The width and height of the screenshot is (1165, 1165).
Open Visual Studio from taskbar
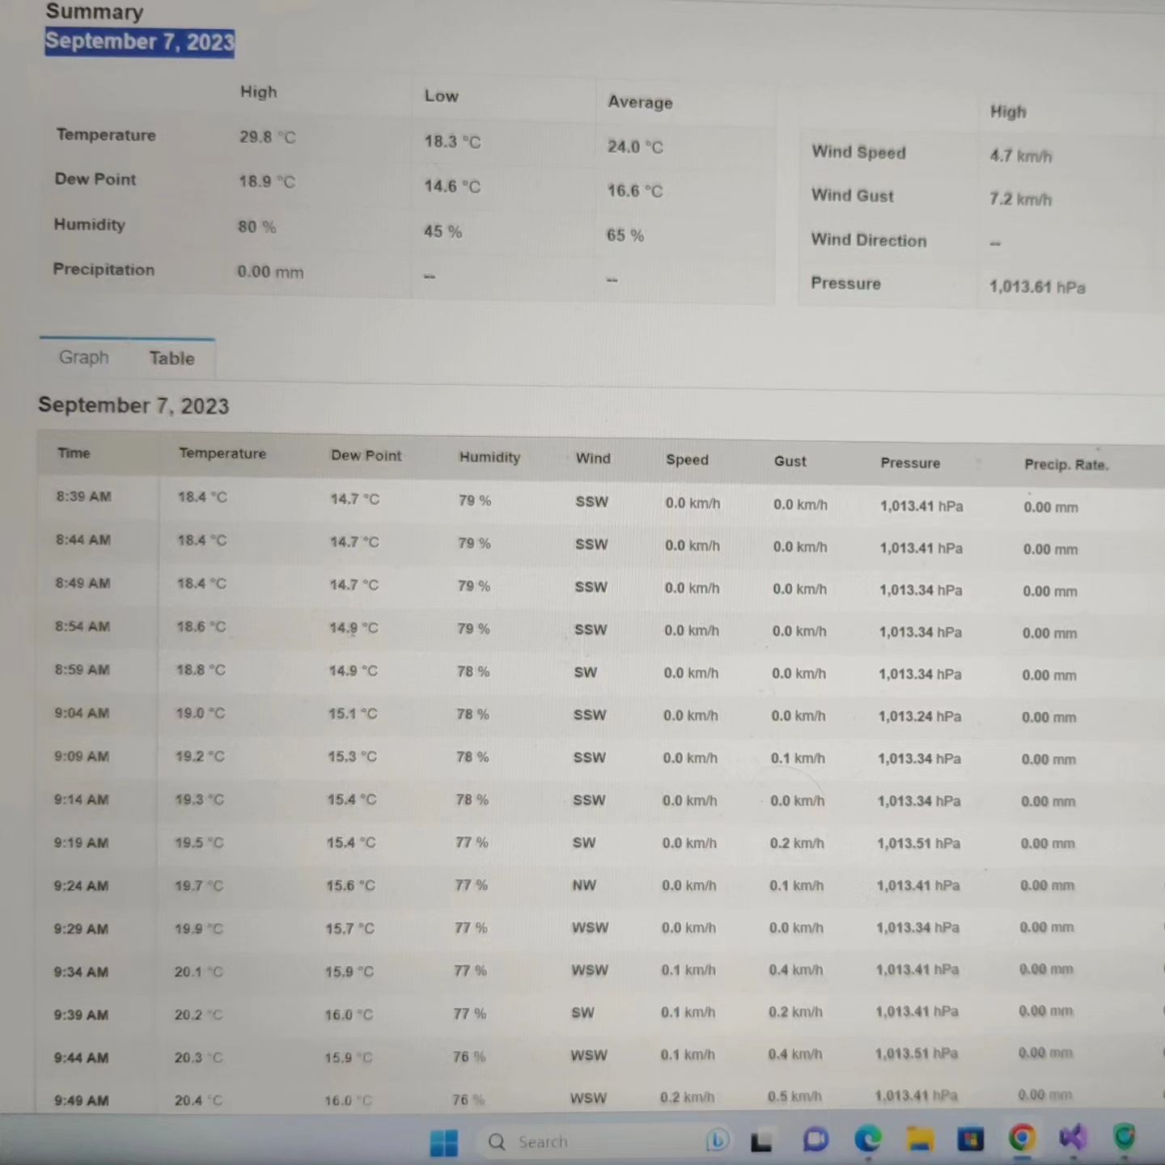click(1073, 1137)
